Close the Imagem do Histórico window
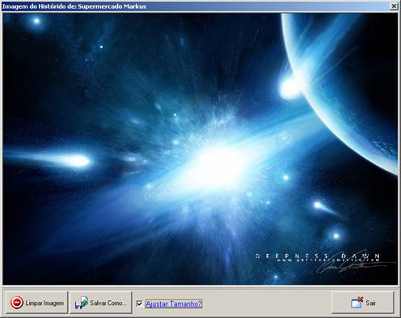 (x=394, y=6)
